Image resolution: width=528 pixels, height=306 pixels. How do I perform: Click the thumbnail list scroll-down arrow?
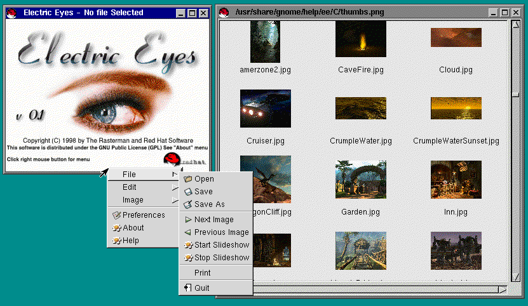coord(515,277)
